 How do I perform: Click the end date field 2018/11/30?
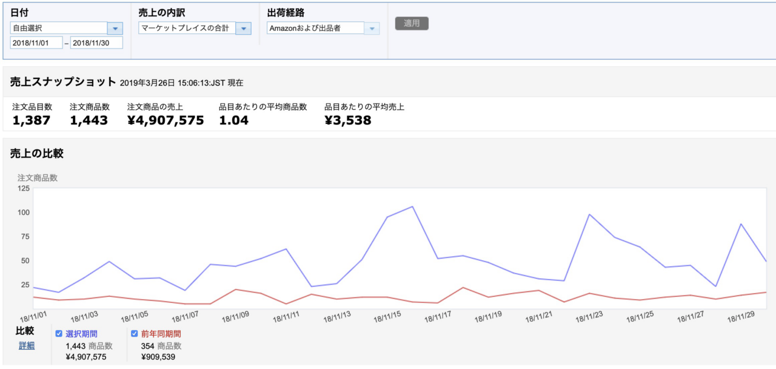pos(96,42)
